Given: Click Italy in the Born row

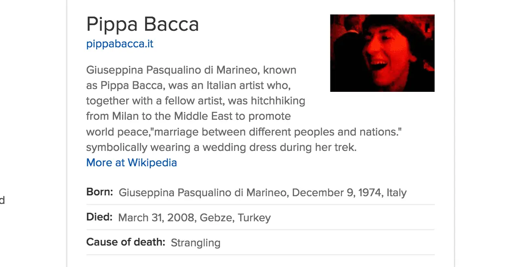Looking at the screenshot, I should coord(396,193).
